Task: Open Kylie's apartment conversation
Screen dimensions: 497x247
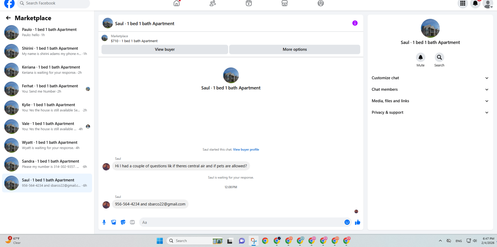Action: [47, 107]
